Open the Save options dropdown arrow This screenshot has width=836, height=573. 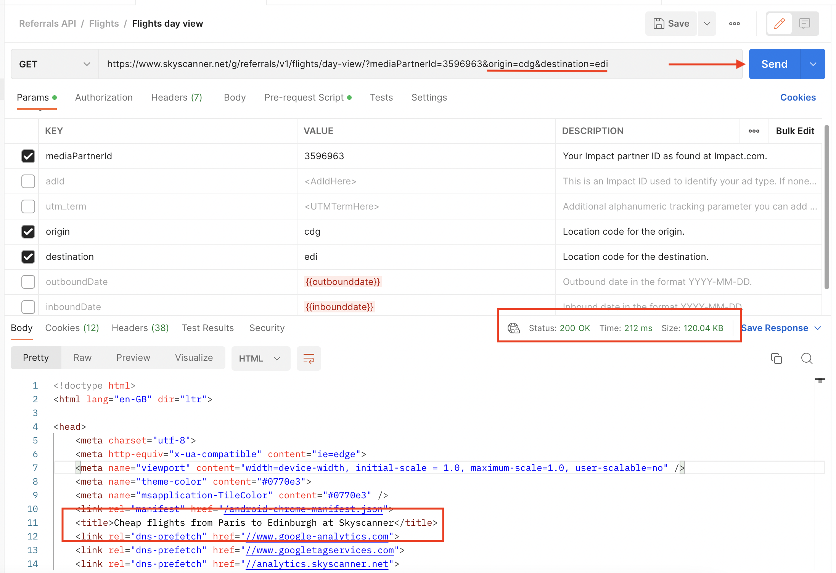[x=707, y=24]
